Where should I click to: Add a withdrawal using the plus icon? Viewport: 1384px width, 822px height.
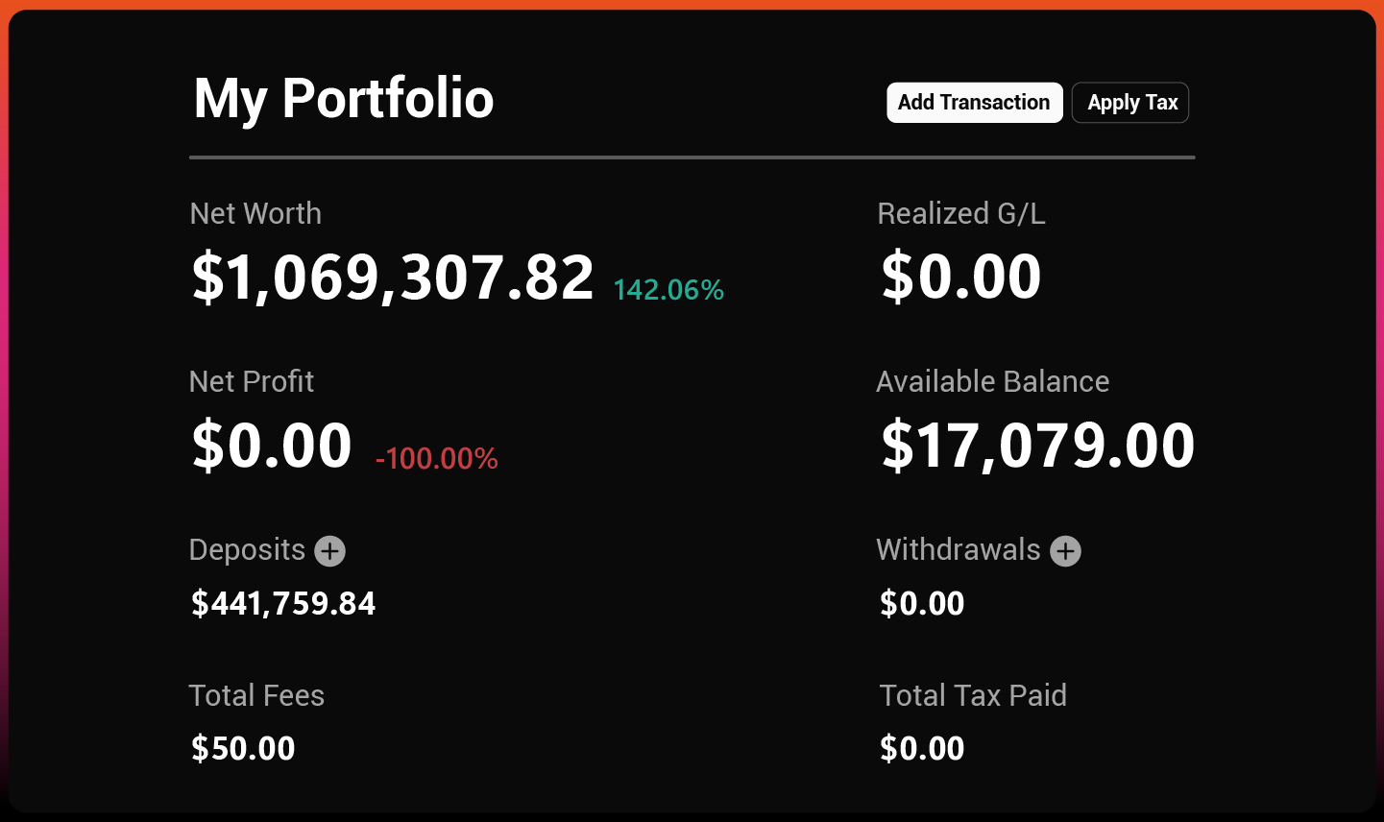click(x=1065, y=551)
